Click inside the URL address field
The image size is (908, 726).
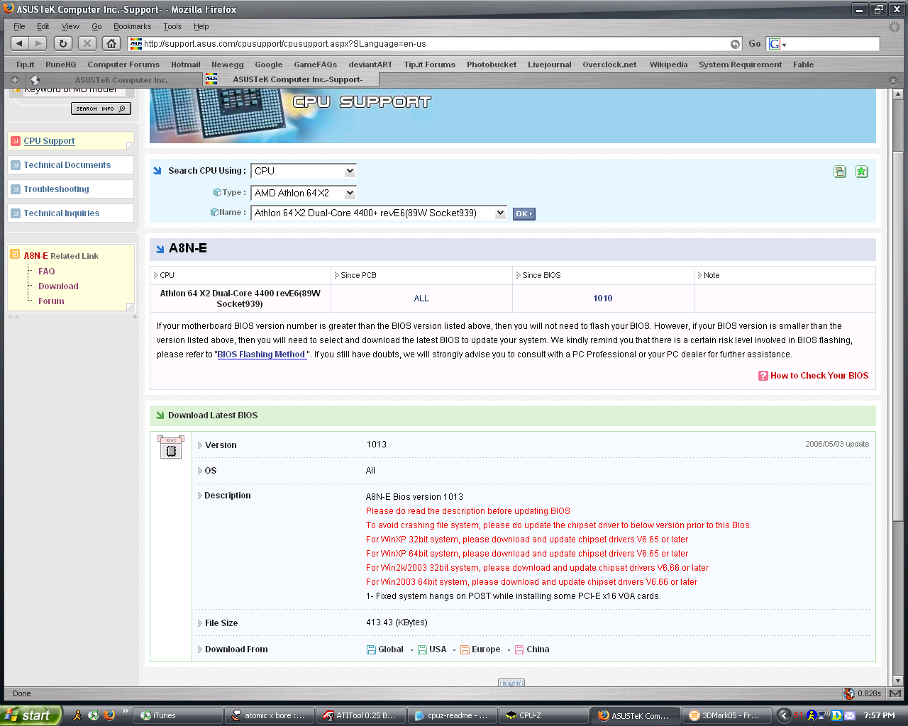tap(434, 44)
